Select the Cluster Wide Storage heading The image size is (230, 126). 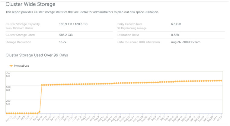point(30,4)
